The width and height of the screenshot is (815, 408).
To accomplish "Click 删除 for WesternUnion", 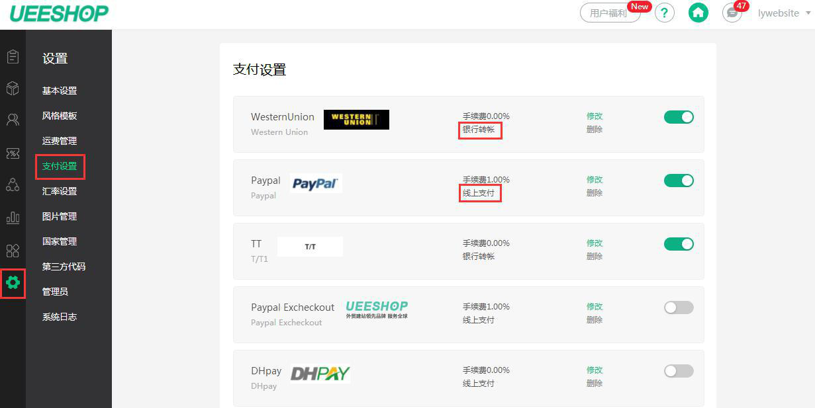I will pyautogui.click(x=595, y=130).
